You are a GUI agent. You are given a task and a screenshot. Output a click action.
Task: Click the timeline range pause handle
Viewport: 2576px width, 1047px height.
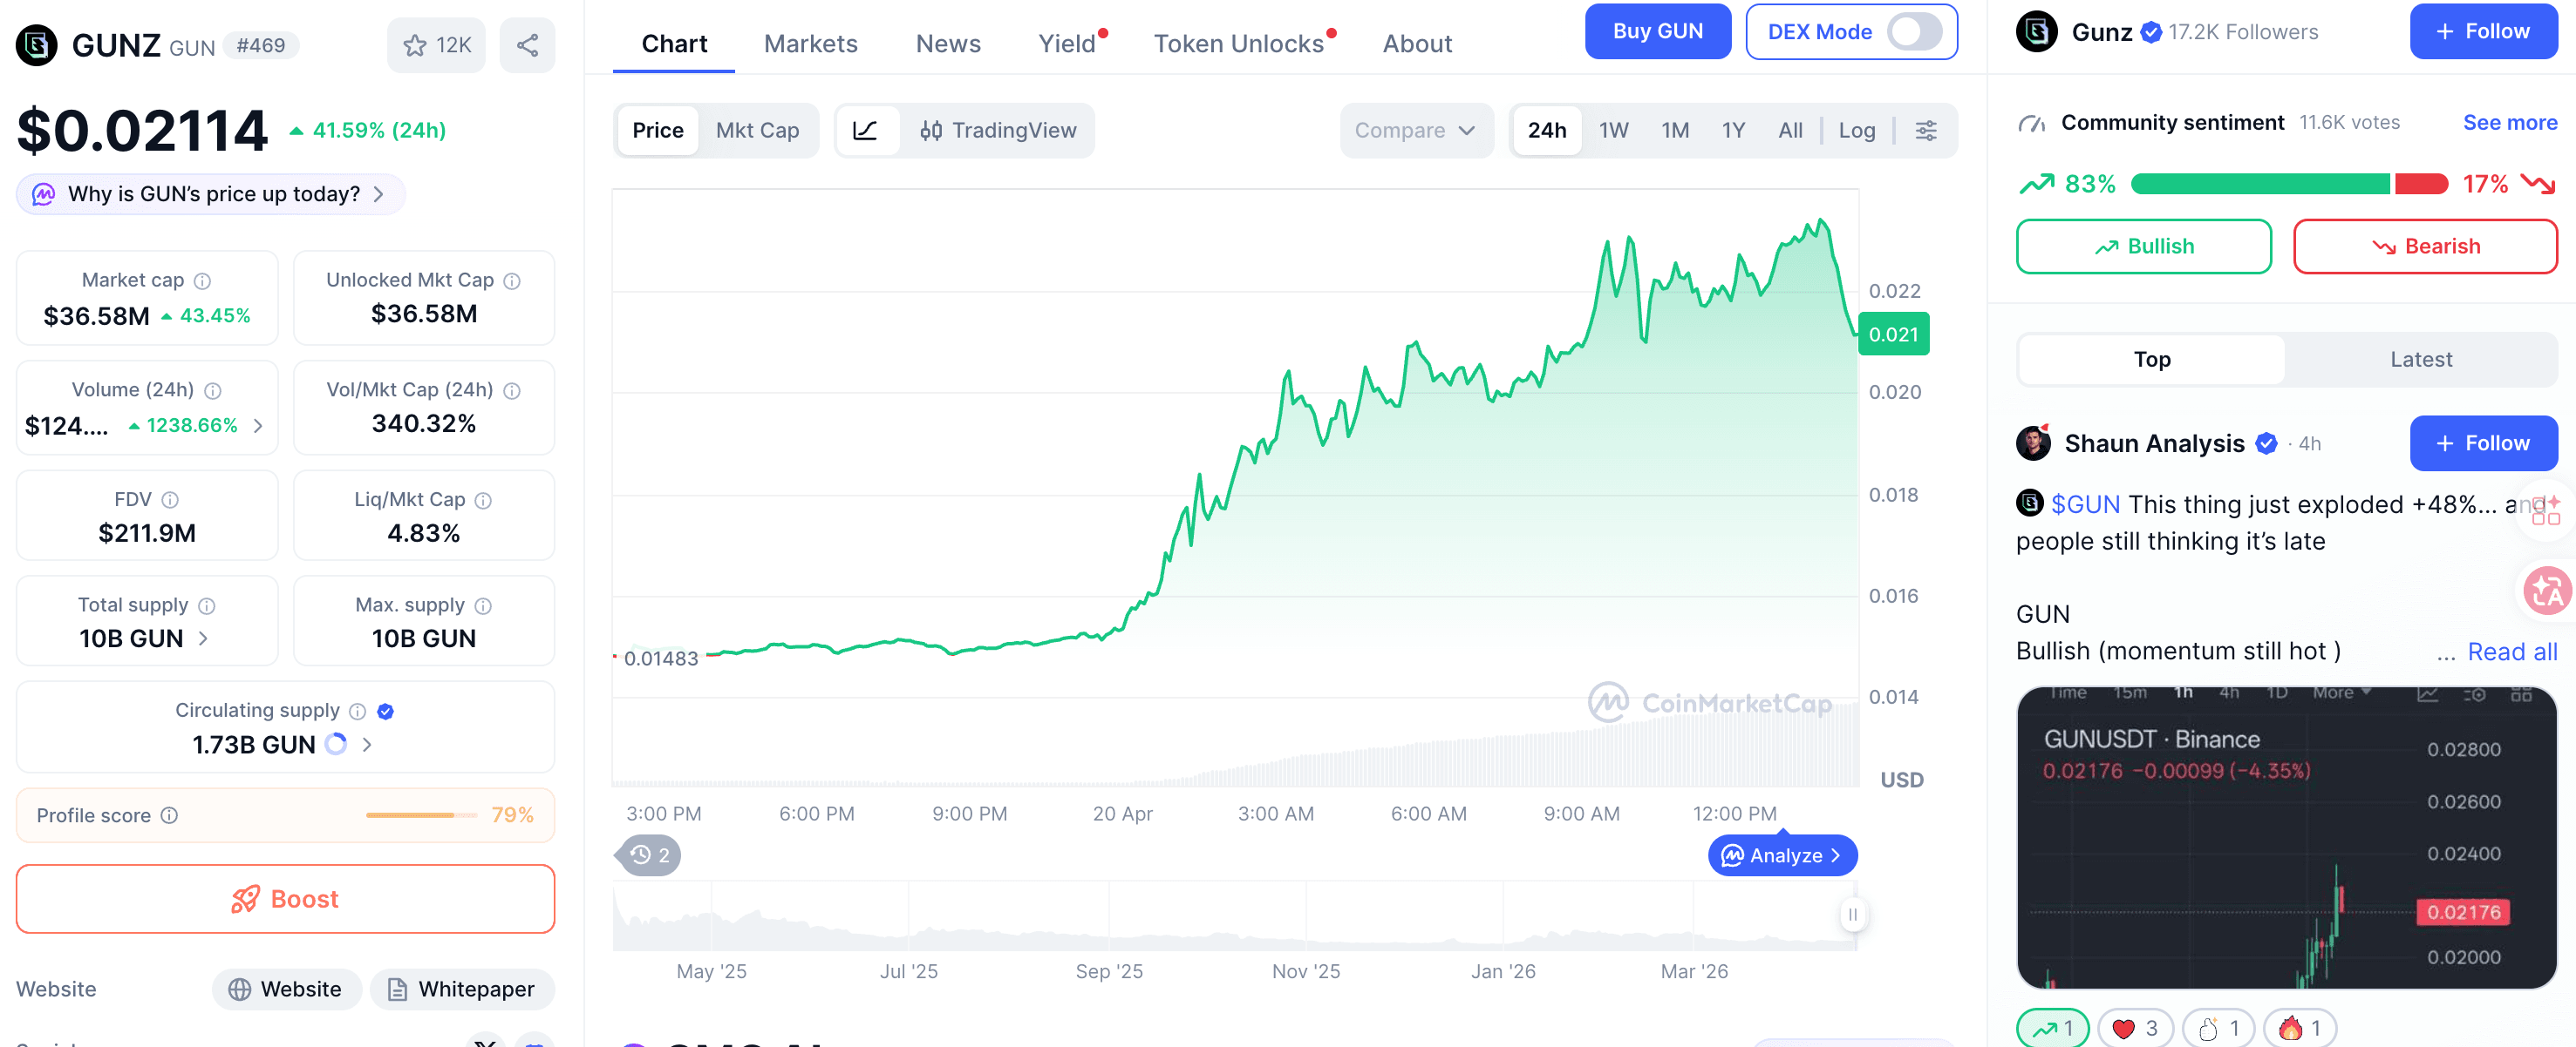pos(1852,914)
